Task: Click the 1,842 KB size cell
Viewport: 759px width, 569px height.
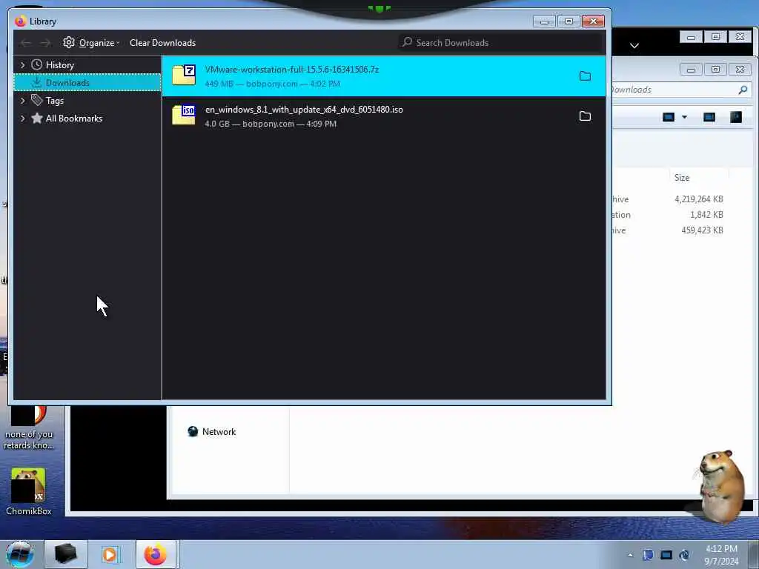Action: pyautogui.click(x=706, y=214)
